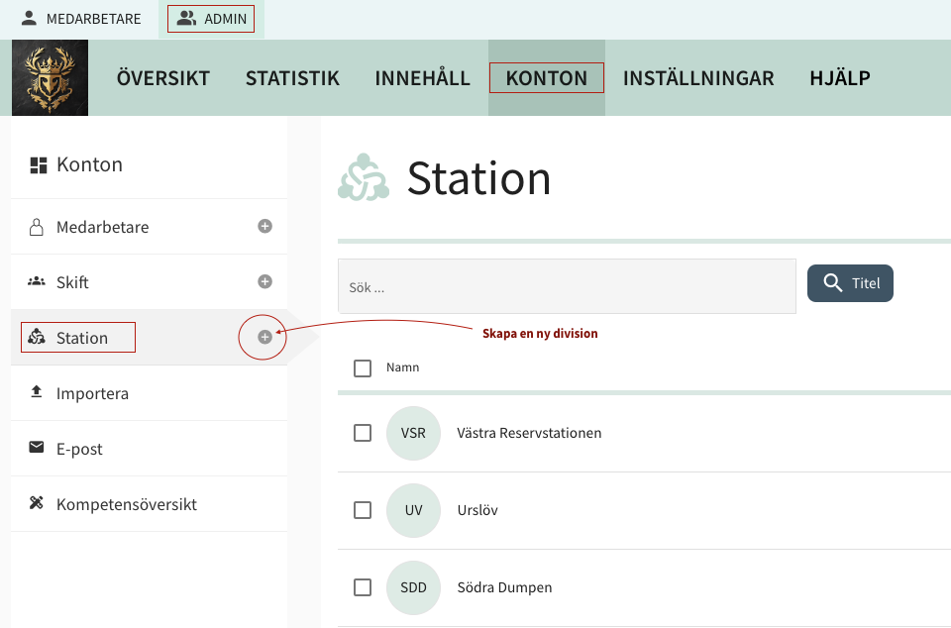Tick the Södra Dumpen checkbox
This screenshot has height=628, width=951.
click(363, 587)
